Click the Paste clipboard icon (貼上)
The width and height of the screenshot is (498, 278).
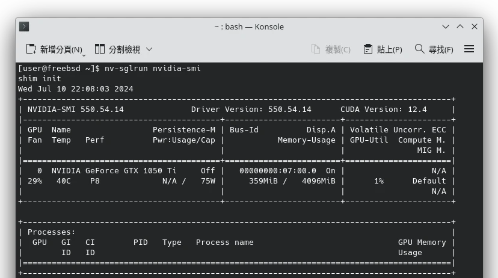click(x=368, y=49)
